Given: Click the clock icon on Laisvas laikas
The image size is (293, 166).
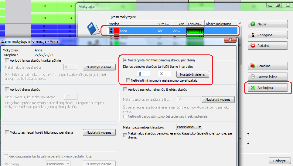Looking at the screenshot, I should point(253,76).
